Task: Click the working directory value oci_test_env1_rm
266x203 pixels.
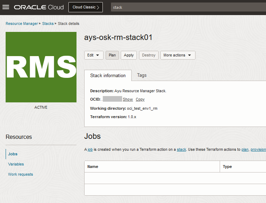Action: pos(142,108)
